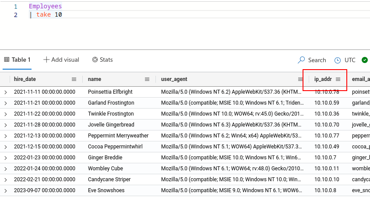Click query editor line 2 with take 10
This screenshot has width=370, height=197.
point(49,15)
